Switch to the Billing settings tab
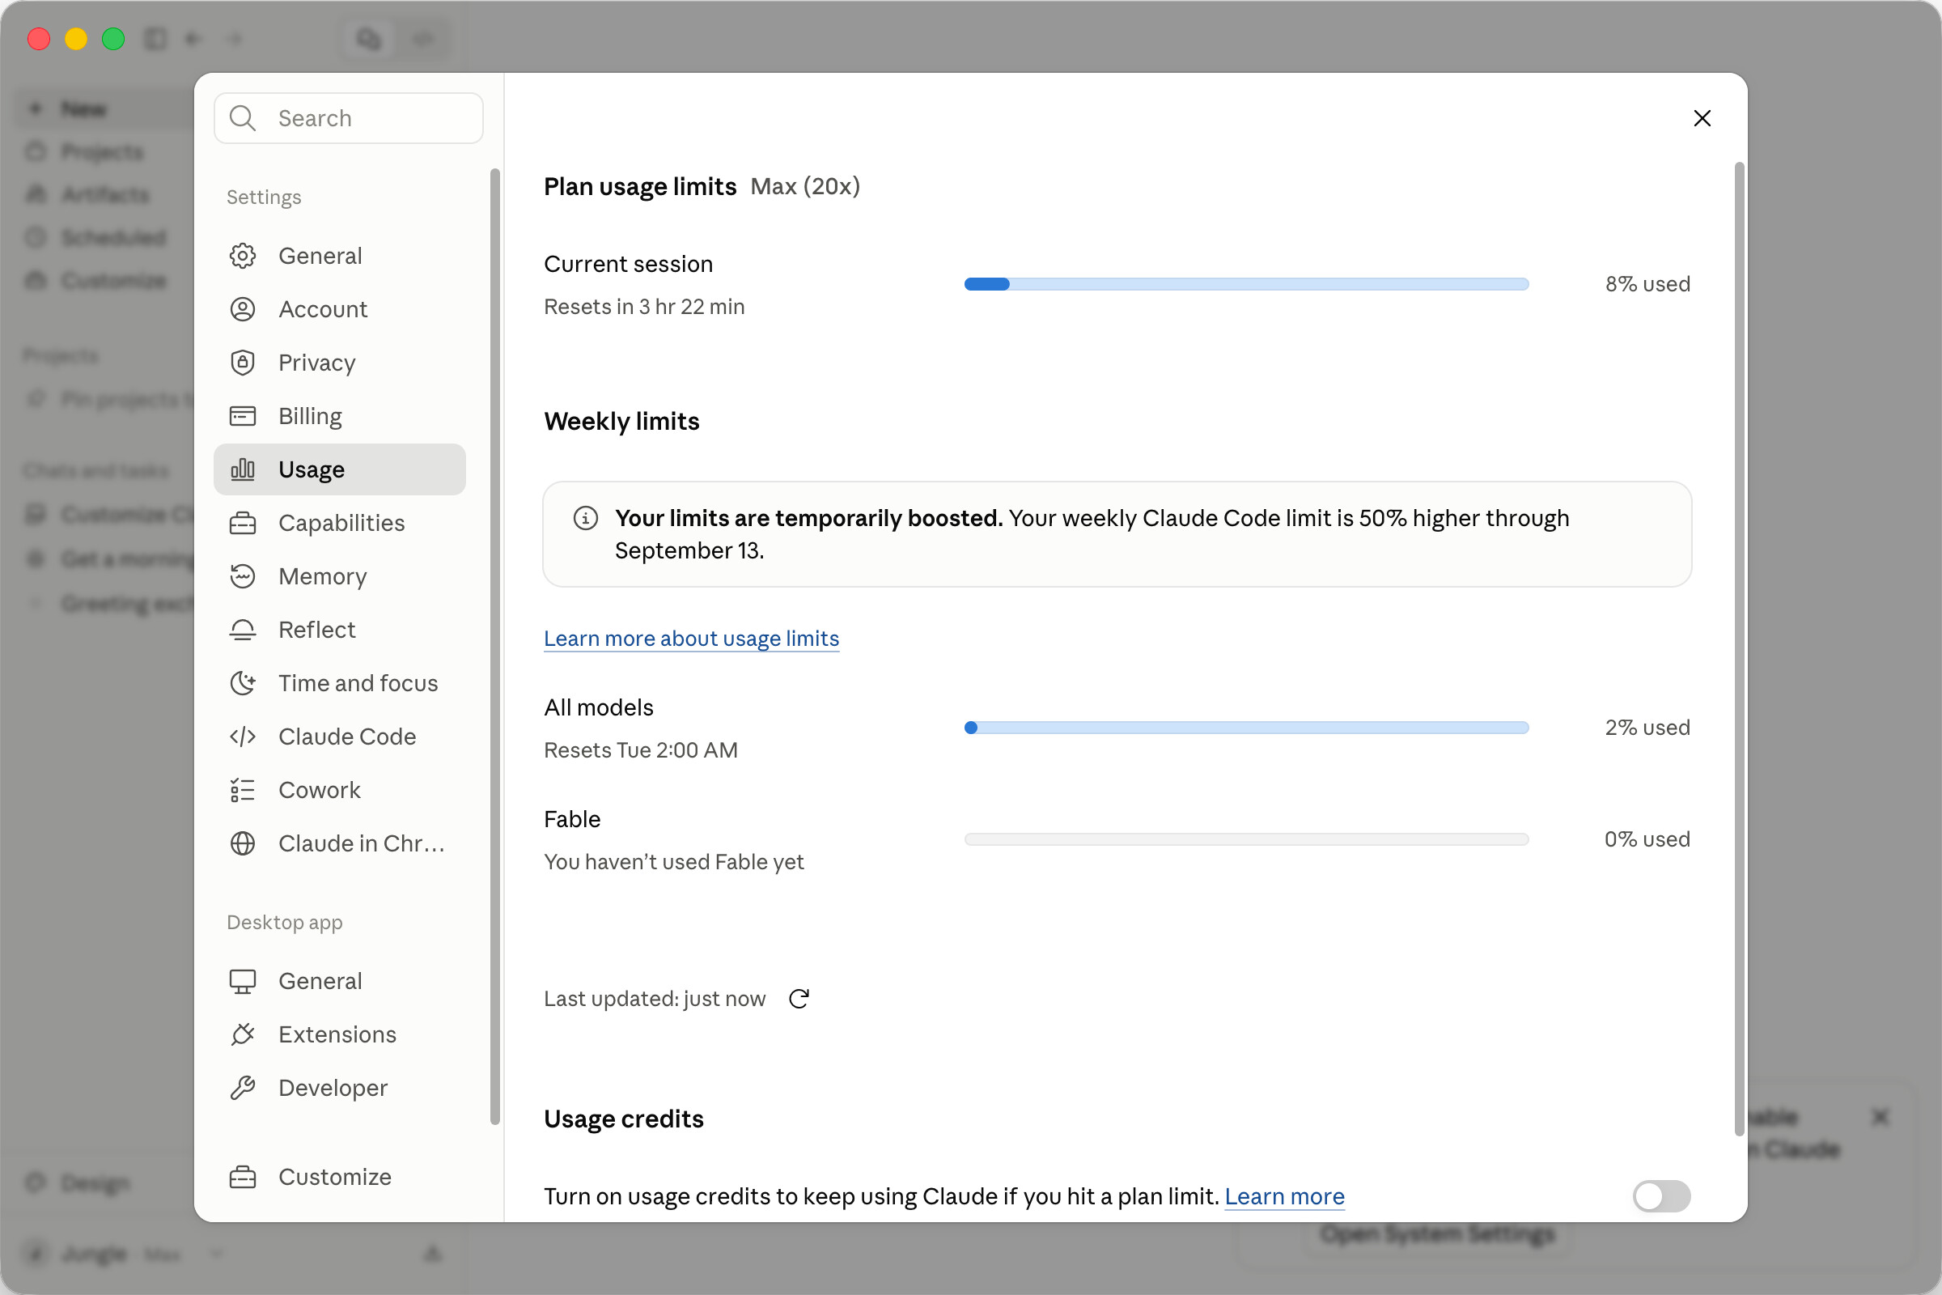Viewport: 1942px width, 1295px height. tap(339, 416)
